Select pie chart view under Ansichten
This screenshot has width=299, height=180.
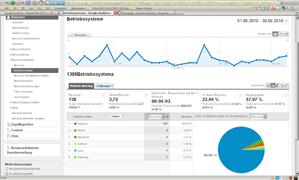pyautogui.click(x=273, y=86)
